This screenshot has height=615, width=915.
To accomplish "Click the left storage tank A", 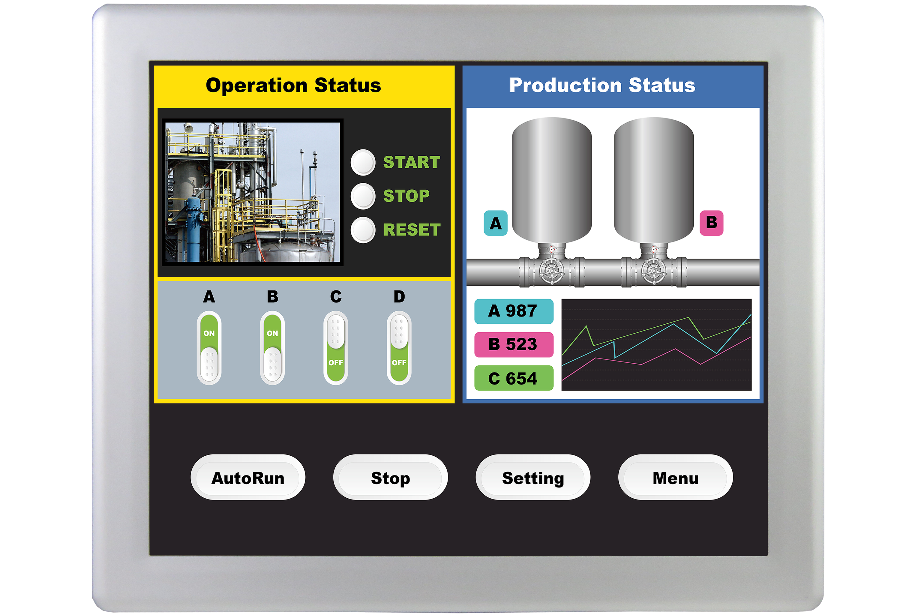I will pyautogui.click(x=551, y=180).
